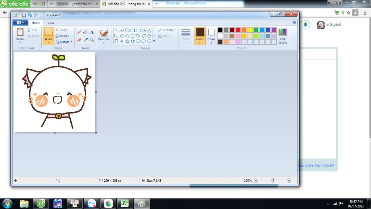Viewport: 371px width, 209px height.
Task: Select the Curve shape
Action: tap(122, 30)
